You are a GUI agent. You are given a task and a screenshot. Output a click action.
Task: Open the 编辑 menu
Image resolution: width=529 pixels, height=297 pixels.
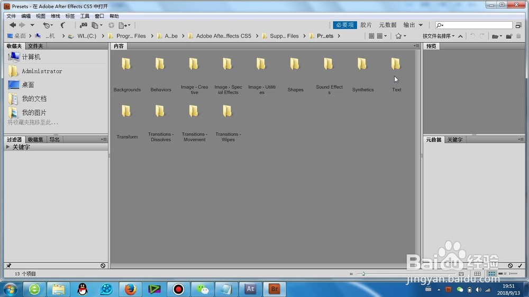(25, 16)
